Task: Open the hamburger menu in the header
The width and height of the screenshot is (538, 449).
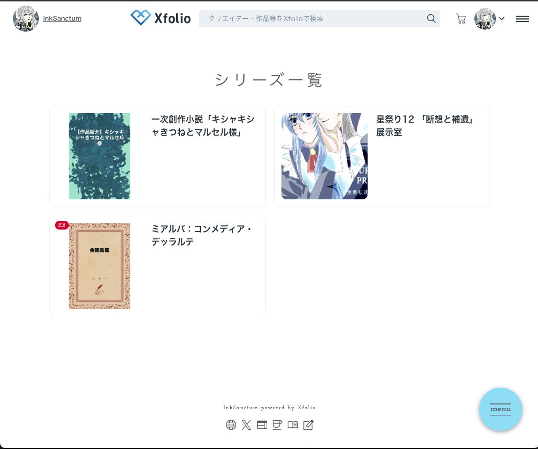Action: pos(522,19)
